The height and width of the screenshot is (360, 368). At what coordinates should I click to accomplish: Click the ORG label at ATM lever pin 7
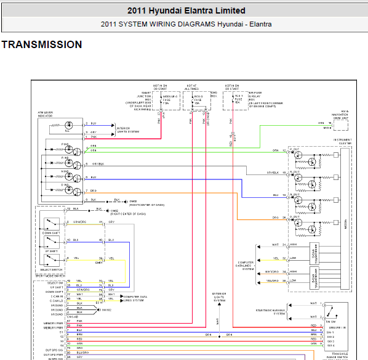click(94, 190)
